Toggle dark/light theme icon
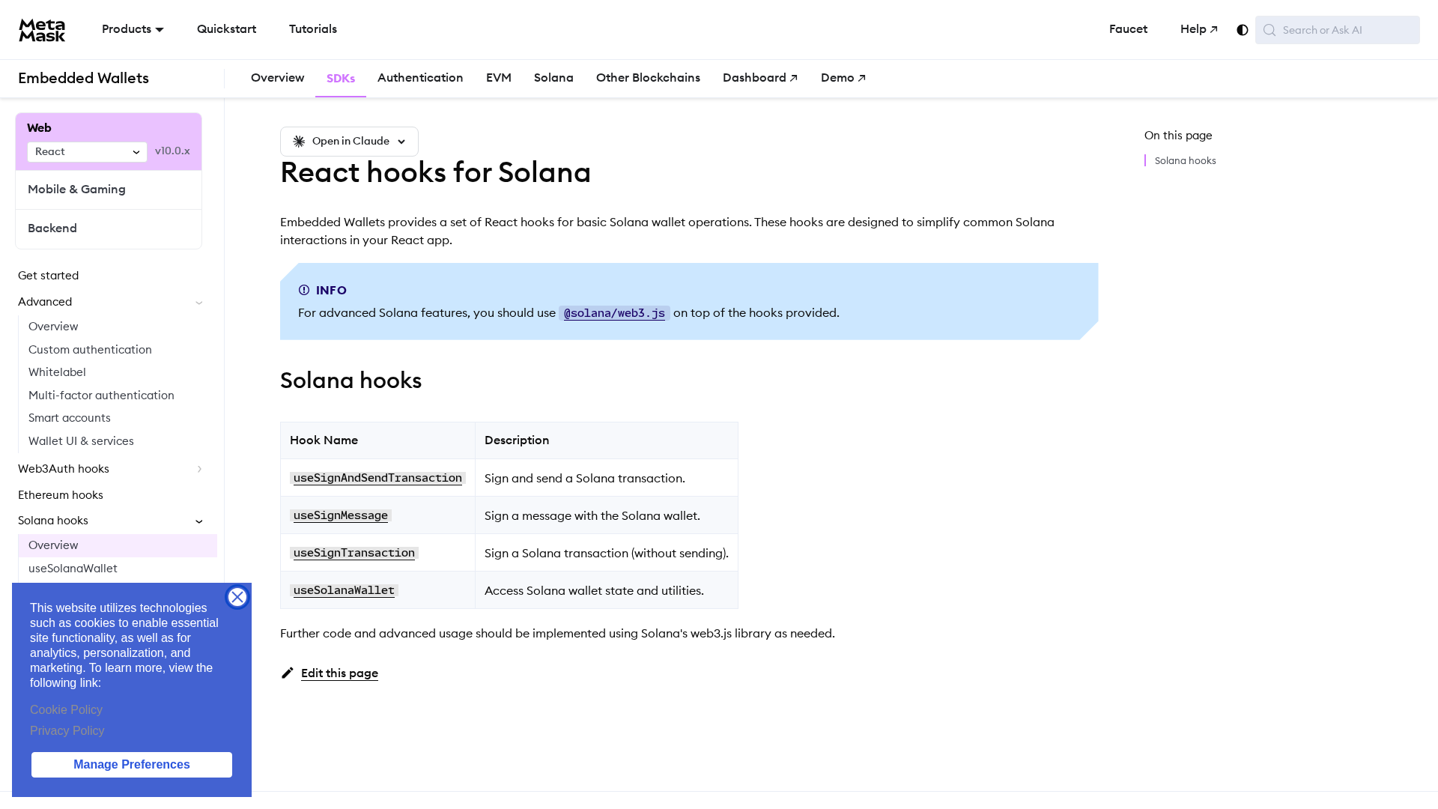 coord(1243,30)
